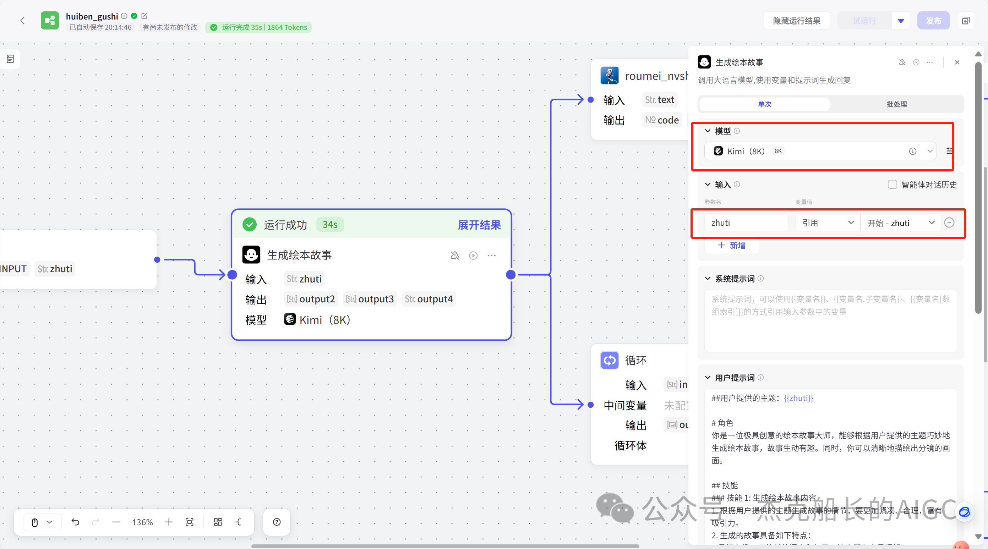Open the help question mark icon
The width and height of the screenshot is (988, 549).
coord(277,522)
